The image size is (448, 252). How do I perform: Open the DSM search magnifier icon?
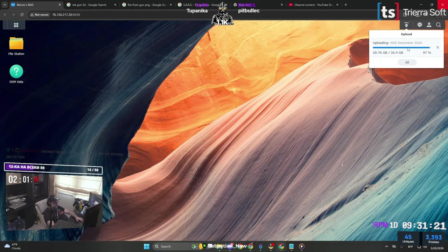click(x=439, y=25)
